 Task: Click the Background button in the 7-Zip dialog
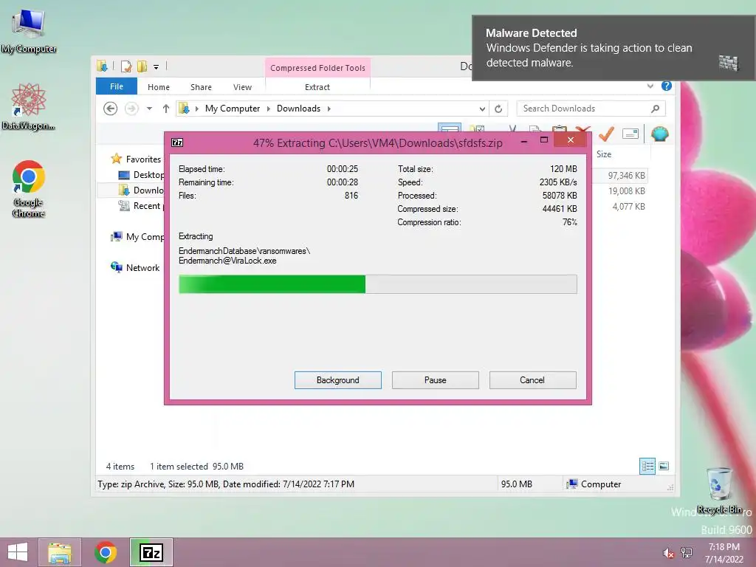[338, 380]
